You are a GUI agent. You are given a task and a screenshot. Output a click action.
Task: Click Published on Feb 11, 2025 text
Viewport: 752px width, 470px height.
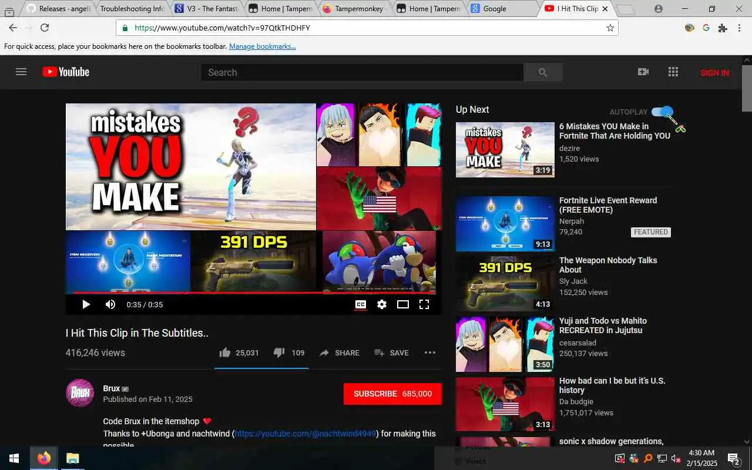tap(147, 399)
